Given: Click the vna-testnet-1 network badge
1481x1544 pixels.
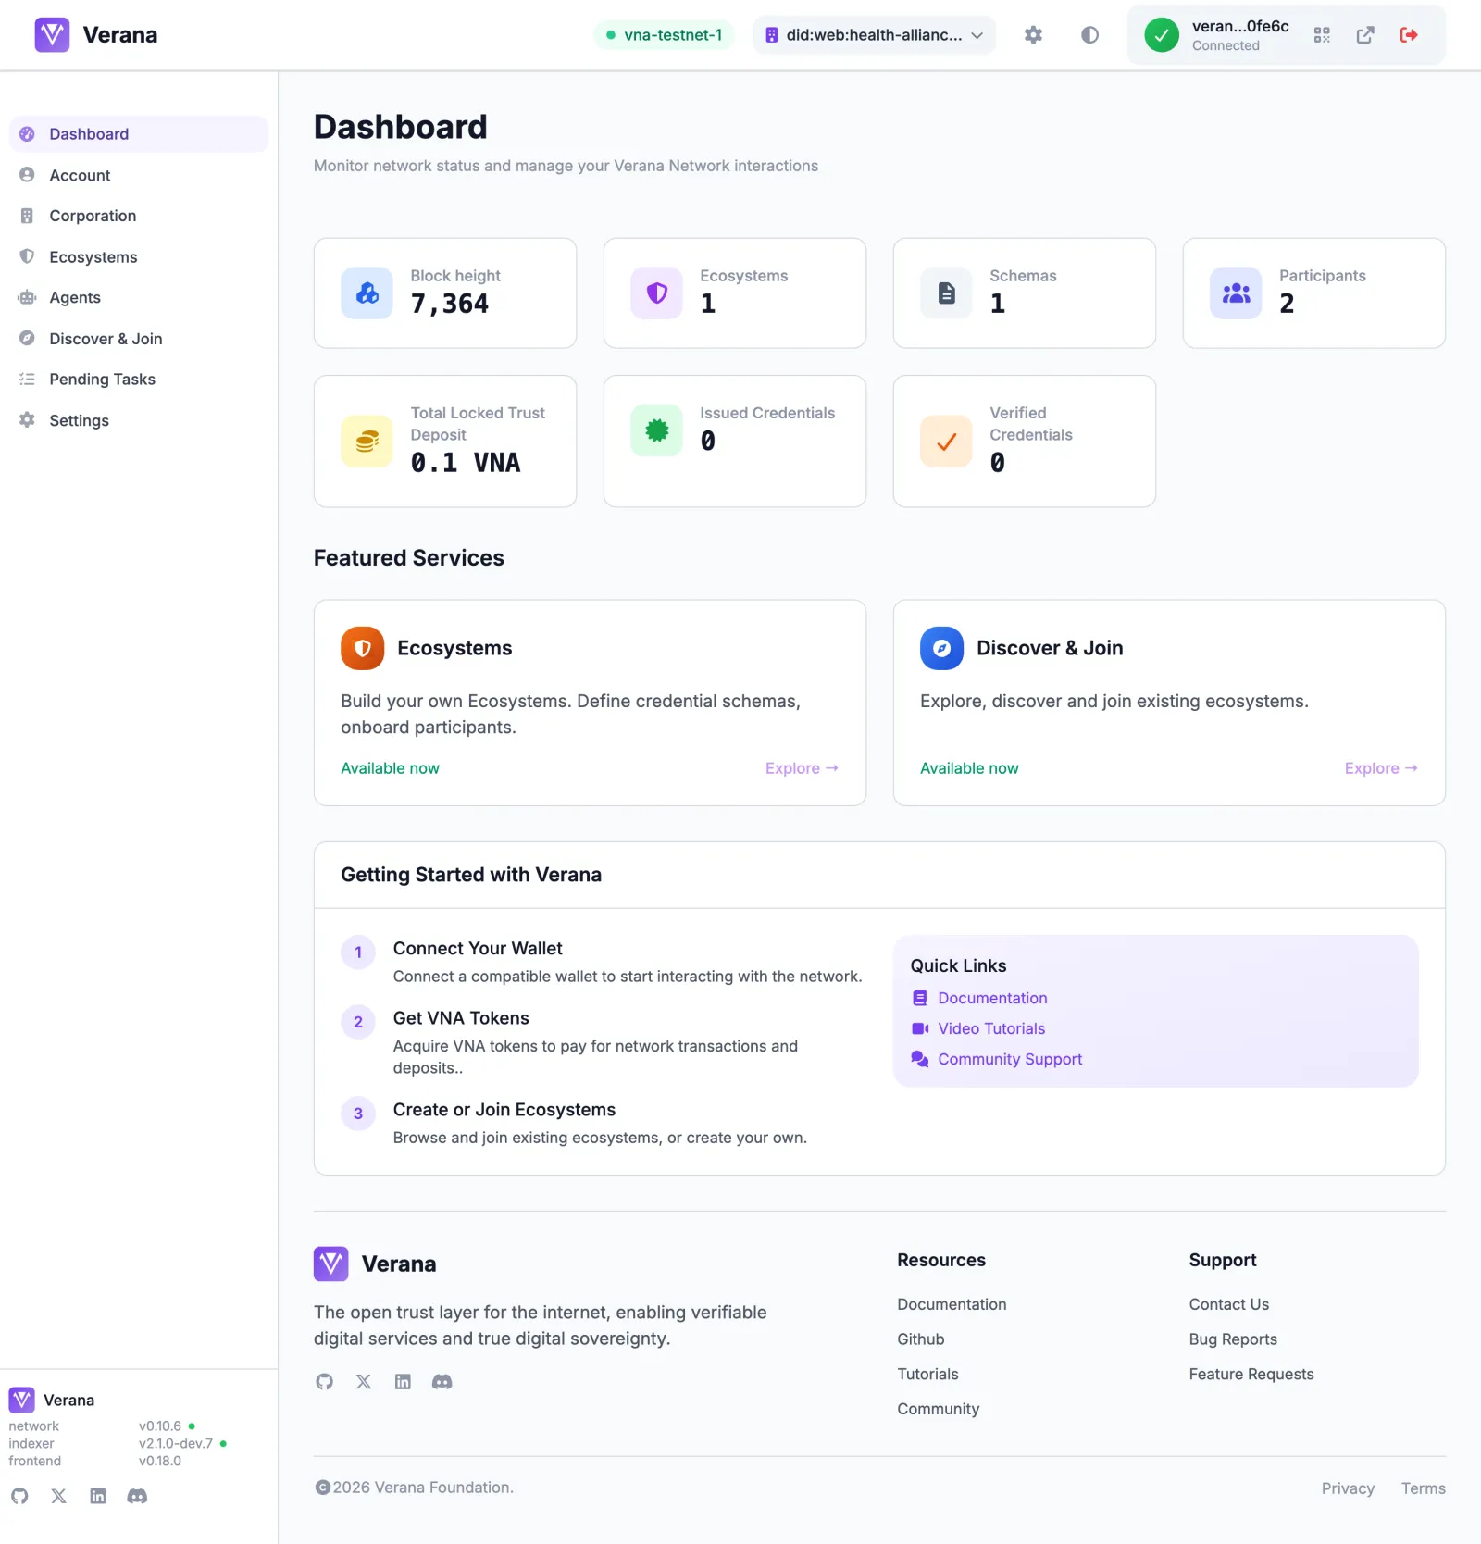Looking at the screenshot, I should tap(664, 35).
